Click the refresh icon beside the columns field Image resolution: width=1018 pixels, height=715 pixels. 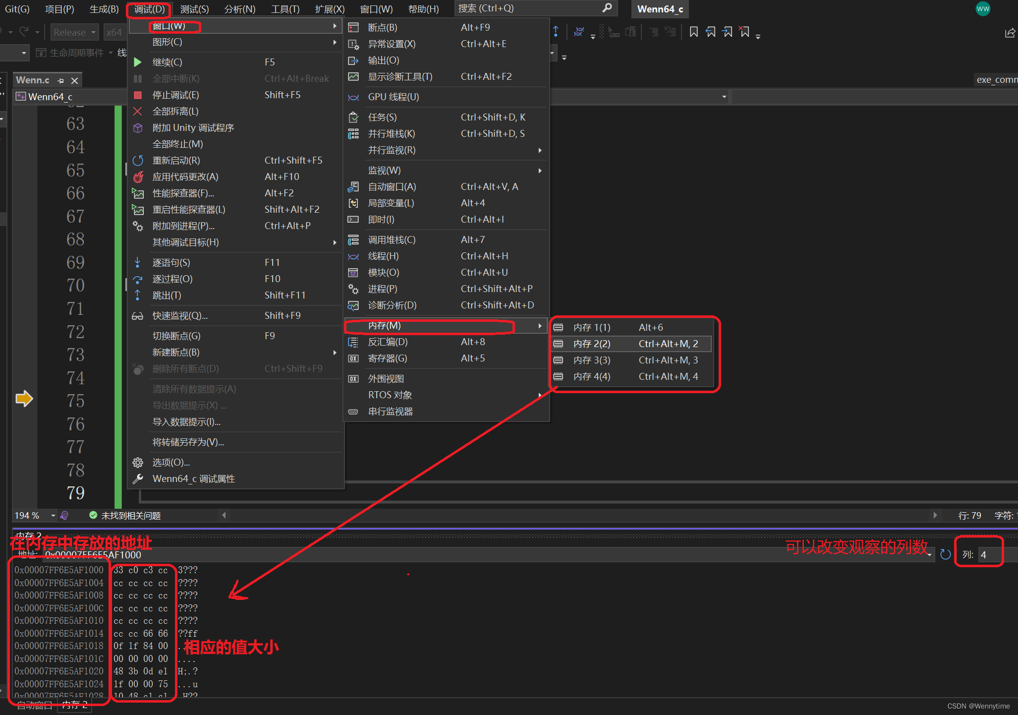pyautogui.click(x=945, y=554)
